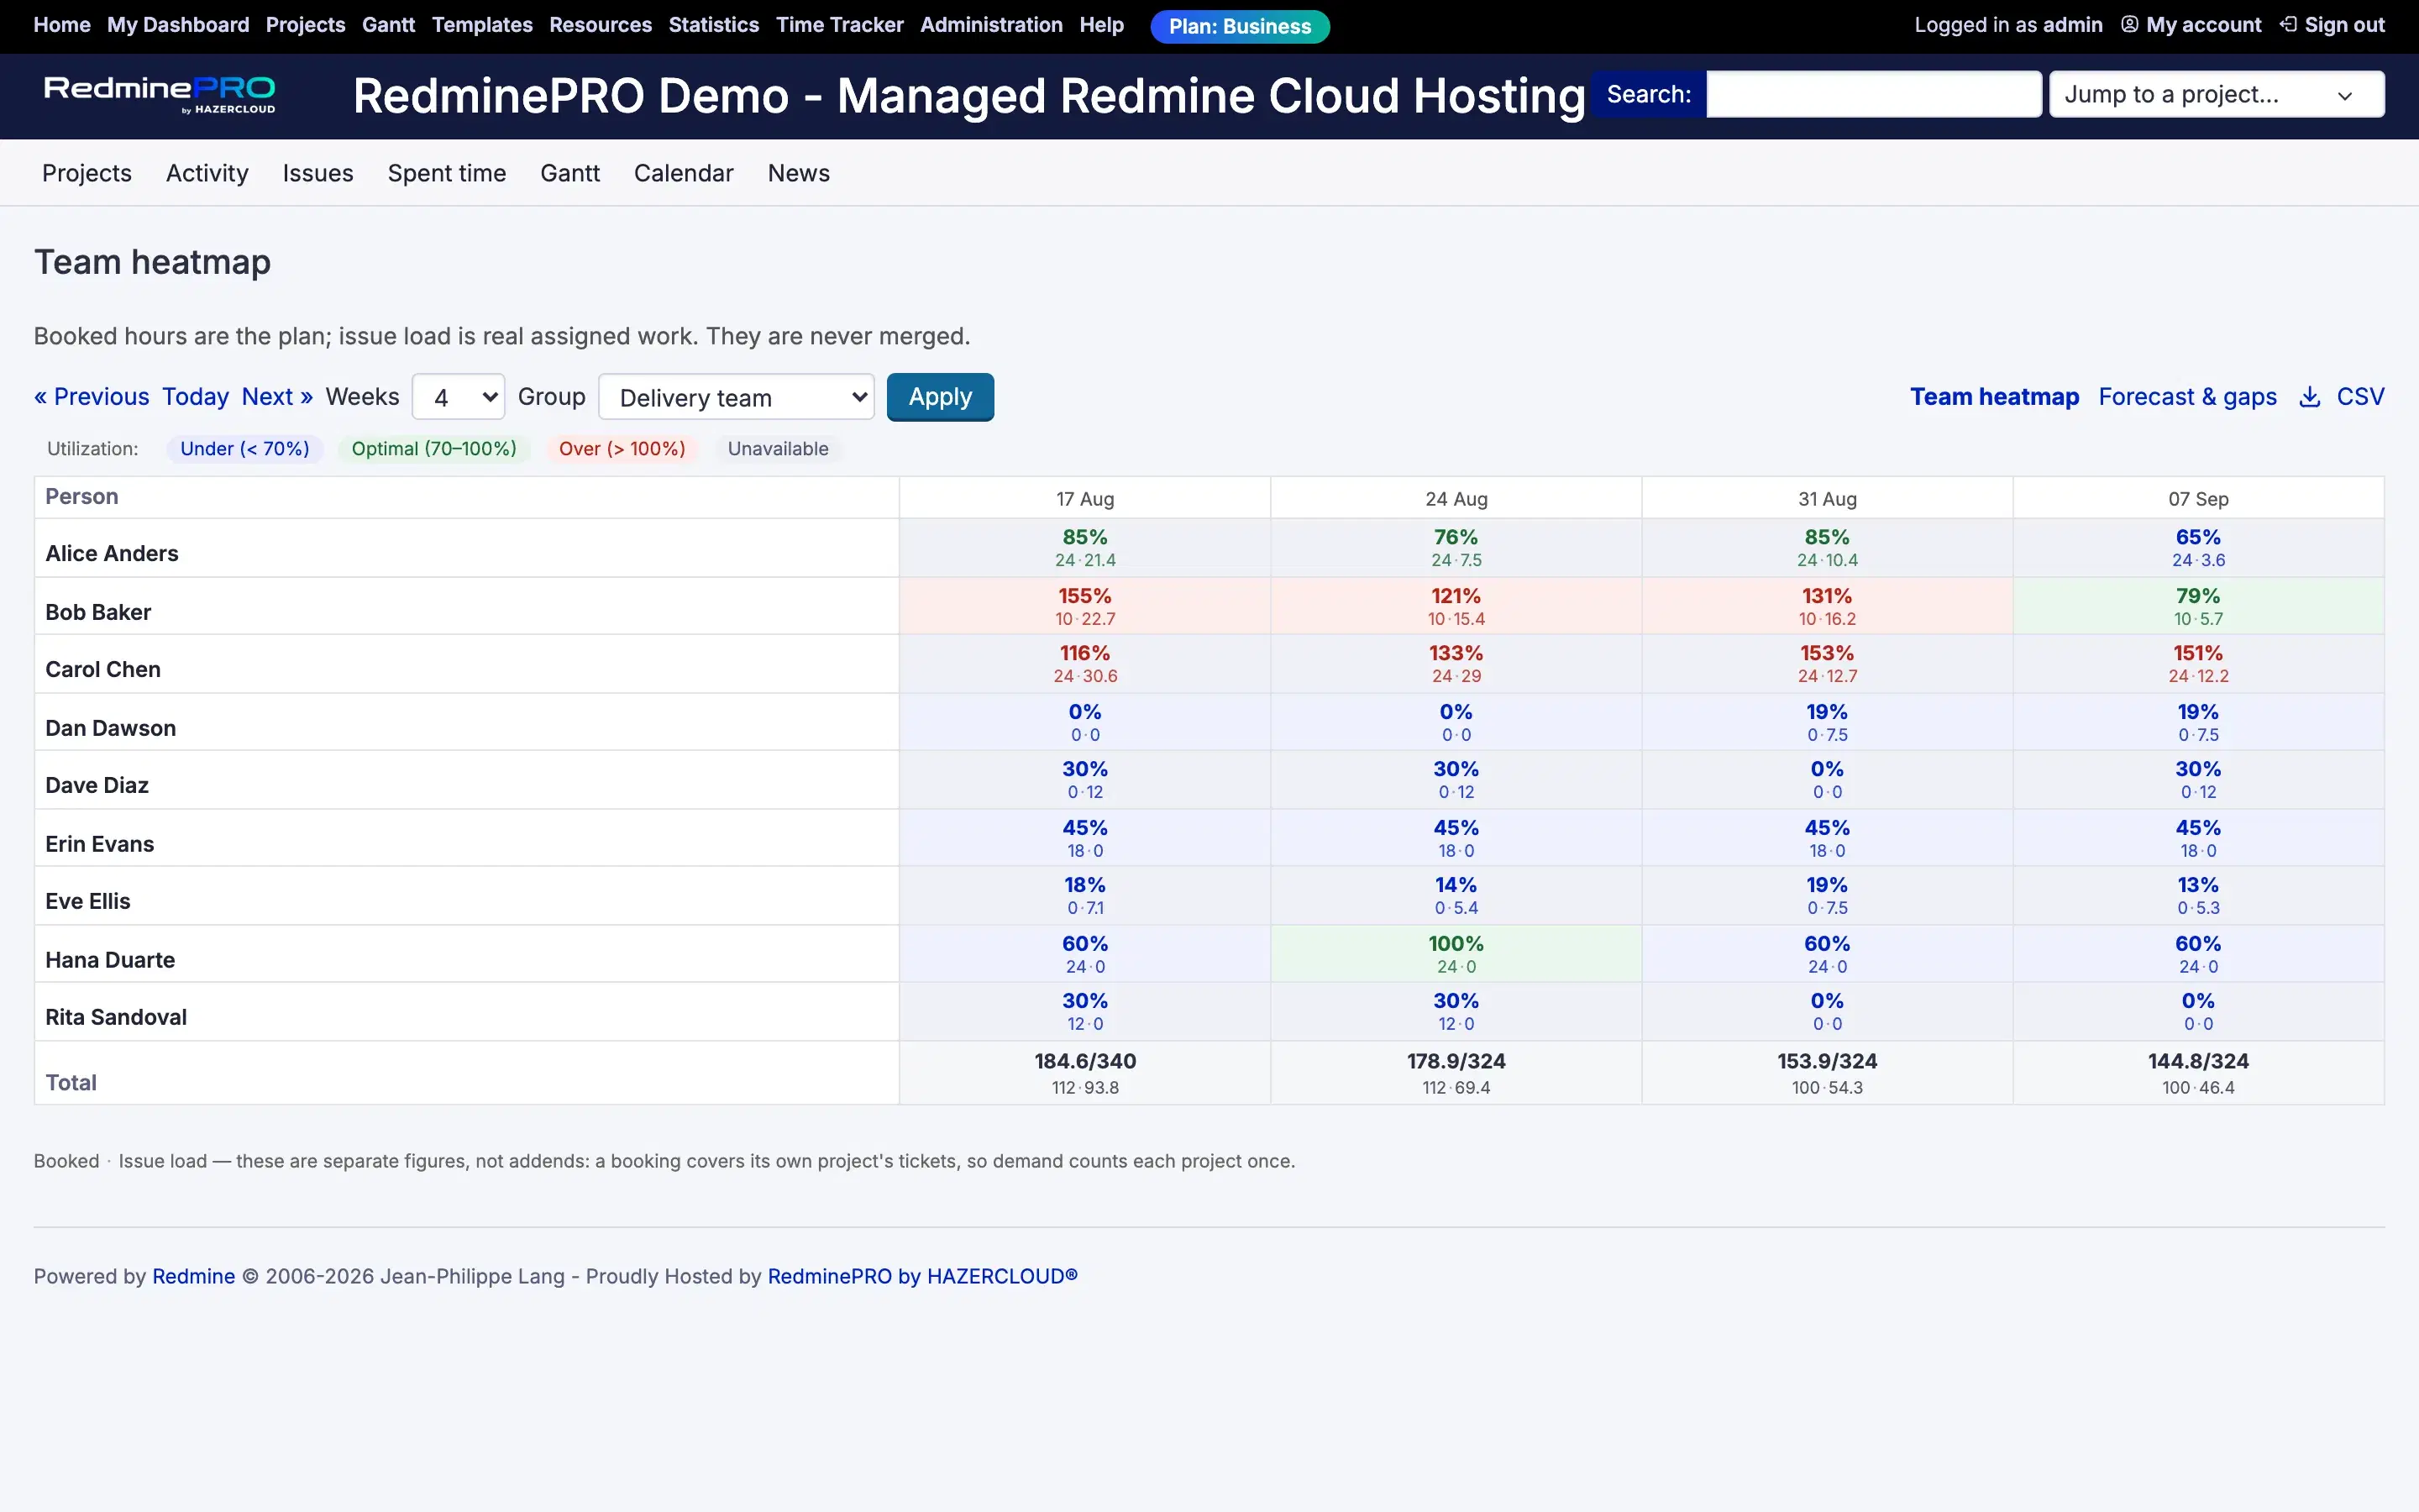The image size is (2419, 1512).
Task: Select the Carol Chen row name
Action: click(103, 670)
